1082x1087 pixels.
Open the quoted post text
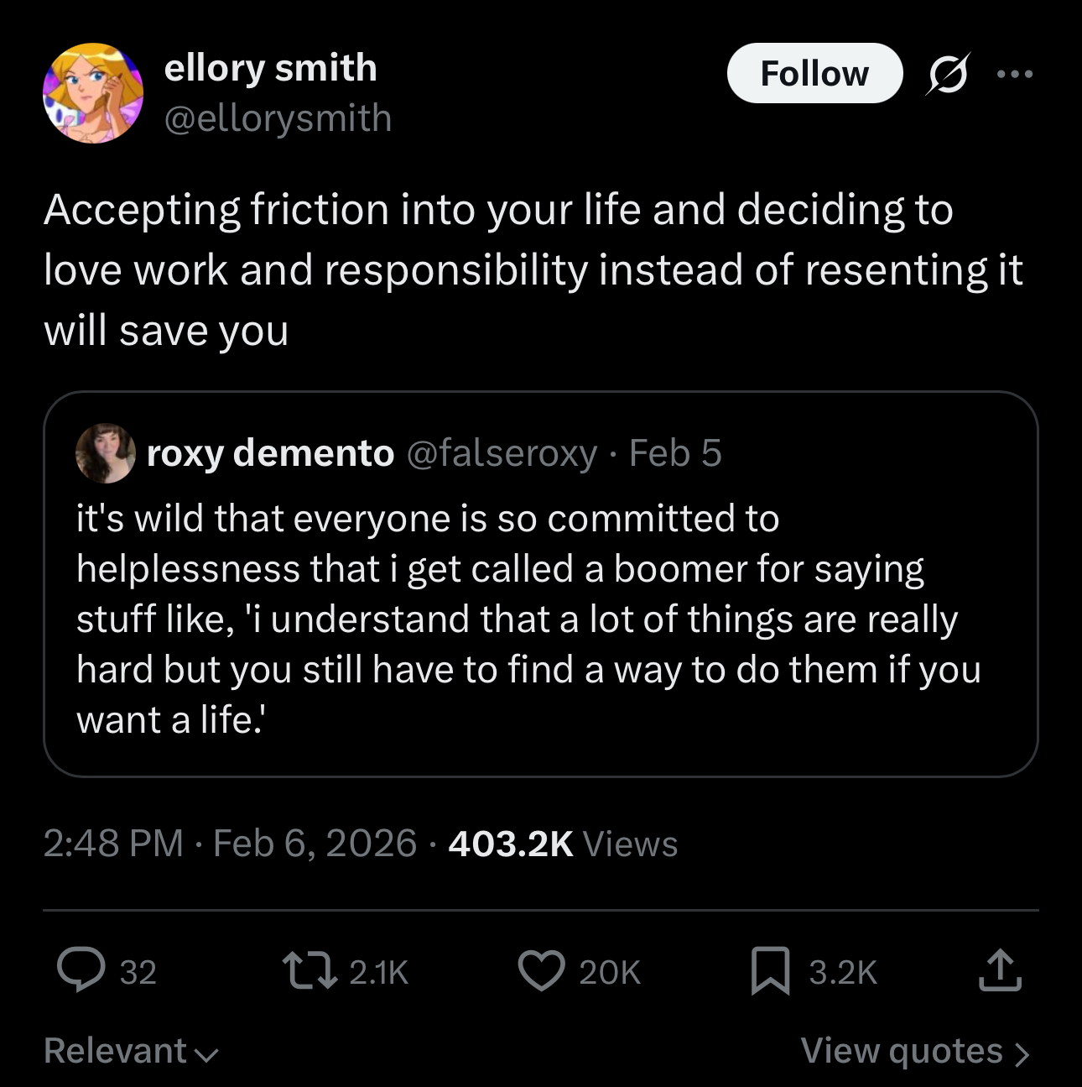[528, 619]
